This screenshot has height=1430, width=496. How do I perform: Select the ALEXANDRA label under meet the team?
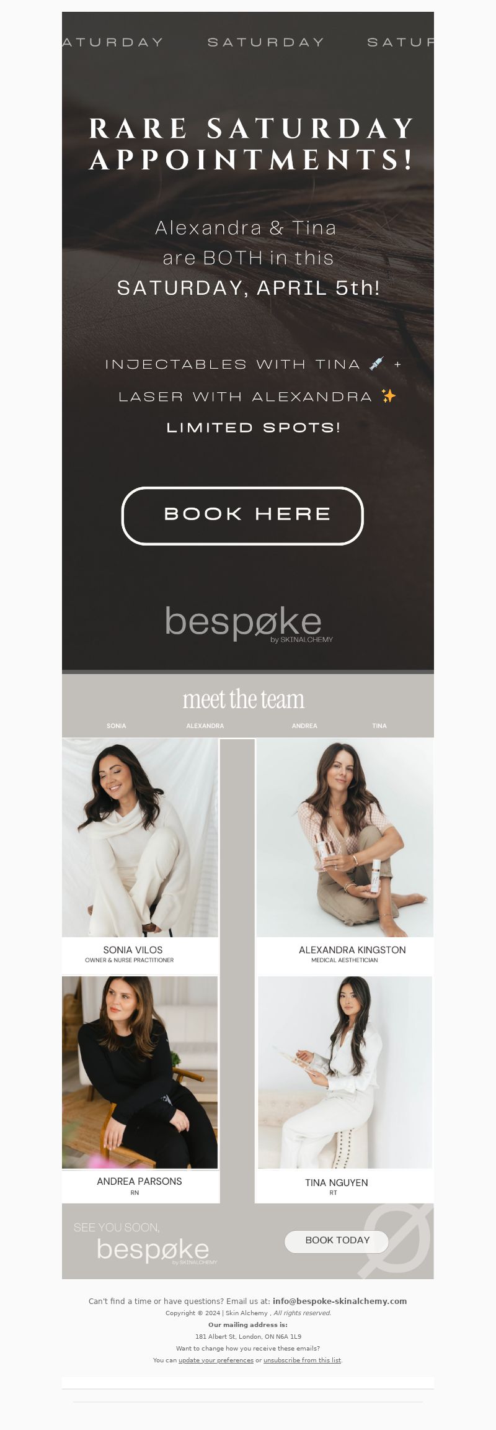pyautogui.click(x=205, y=726)
